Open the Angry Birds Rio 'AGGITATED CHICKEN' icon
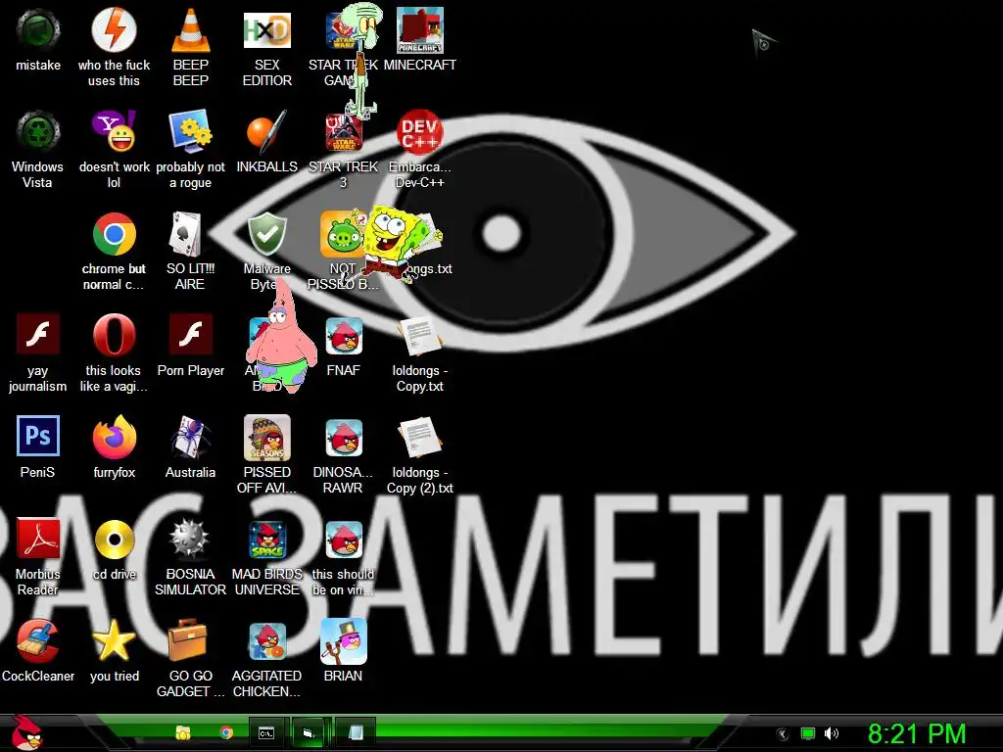The width and height of the screenshot is (1003, 752). [267, 640]
